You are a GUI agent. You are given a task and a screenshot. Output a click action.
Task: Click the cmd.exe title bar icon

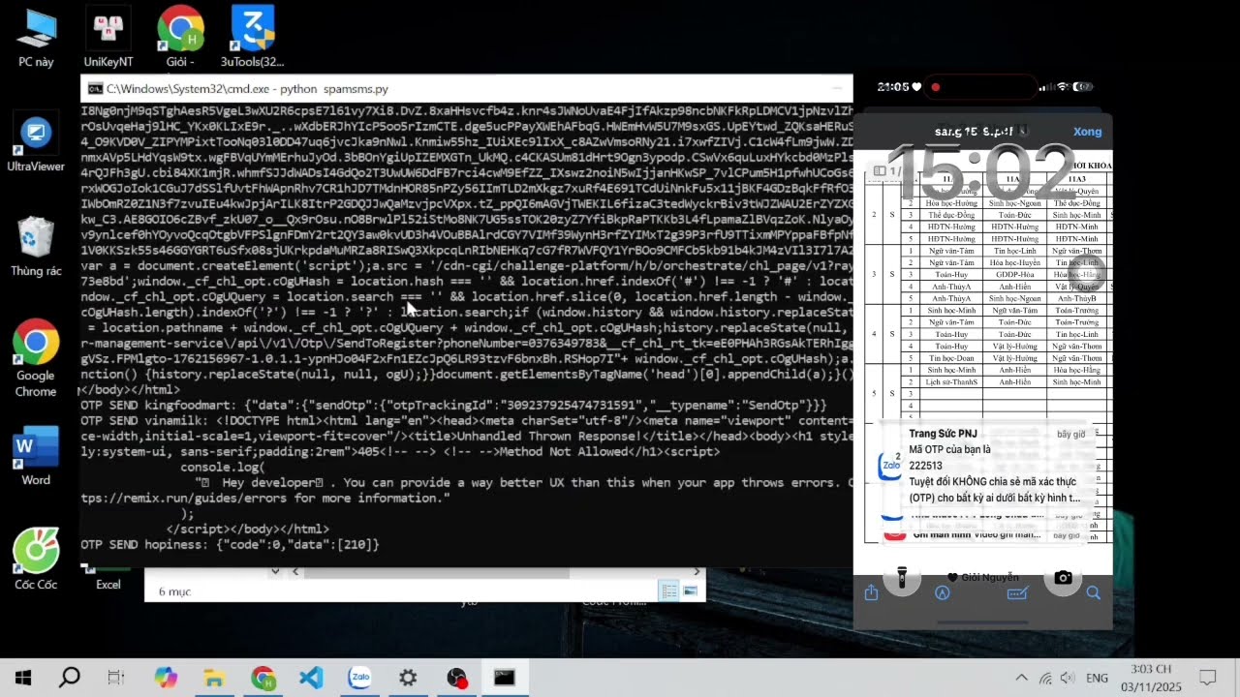click(x=95, y=88)
